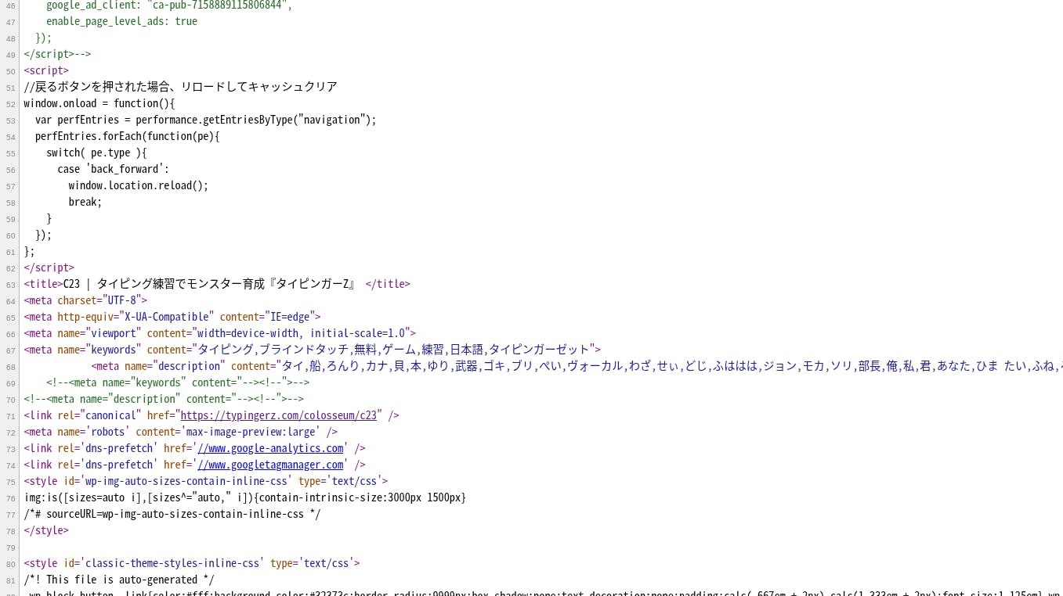Open the www.googletagmanager.com dns-prefetch link
Image resolution: width=1063 pixels, height=596 pixels.
pos(270,465)
